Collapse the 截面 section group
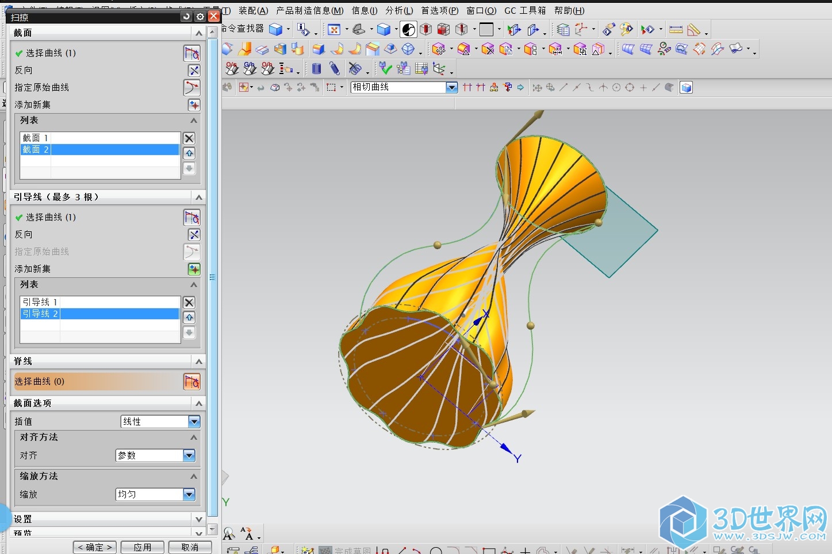This screenshot has height=554, width=832. (199, 33)
